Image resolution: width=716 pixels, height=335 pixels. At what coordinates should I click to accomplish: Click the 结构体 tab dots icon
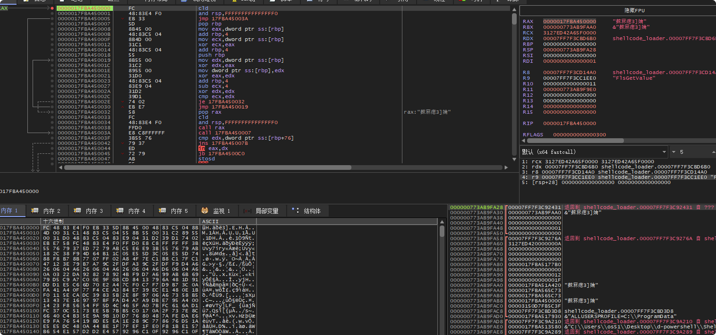[x=296, y=211]
